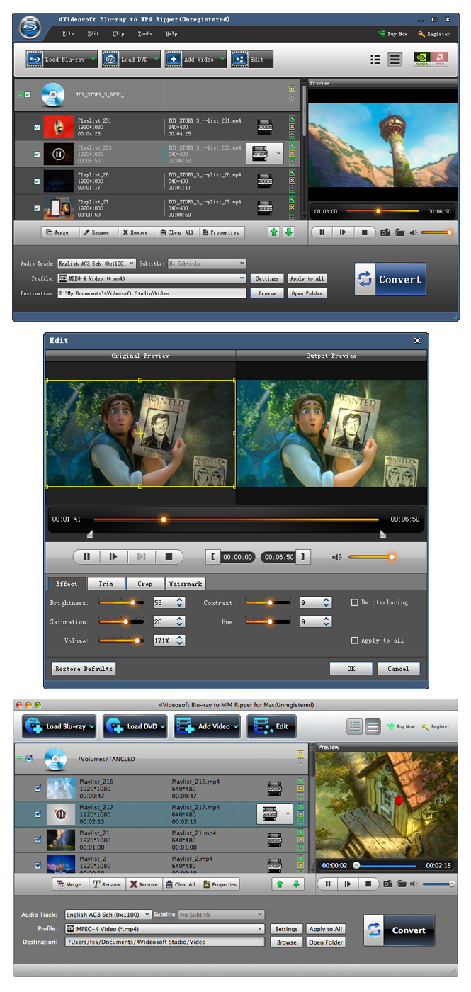Enable Deinterlacing checkbox in the Edit dialog
This screenshot has width=471, height=992.
355,602
